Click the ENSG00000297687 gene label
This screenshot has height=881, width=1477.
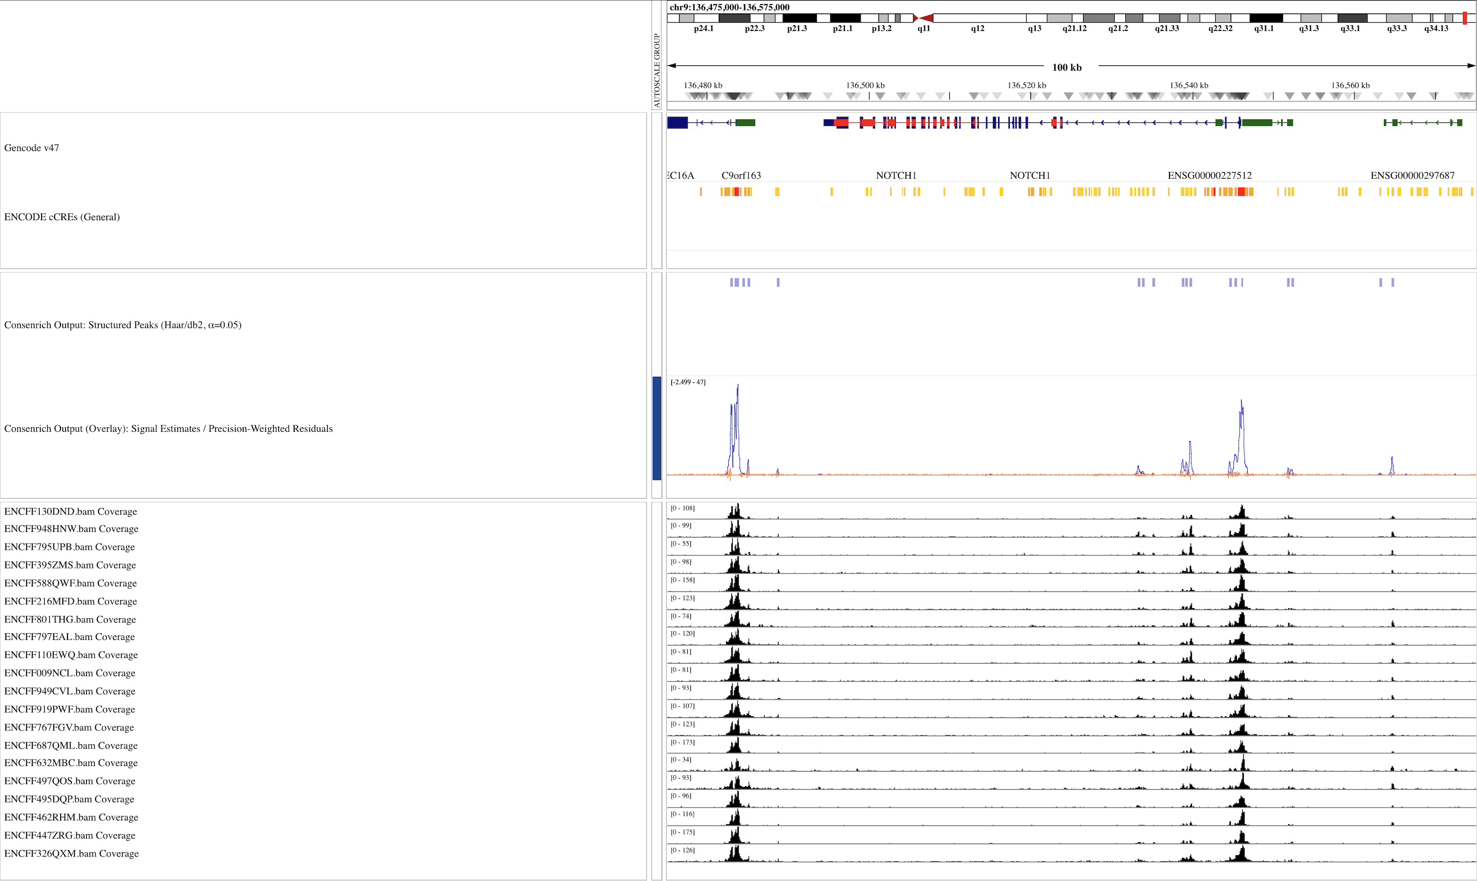[x=1412, y=175]
